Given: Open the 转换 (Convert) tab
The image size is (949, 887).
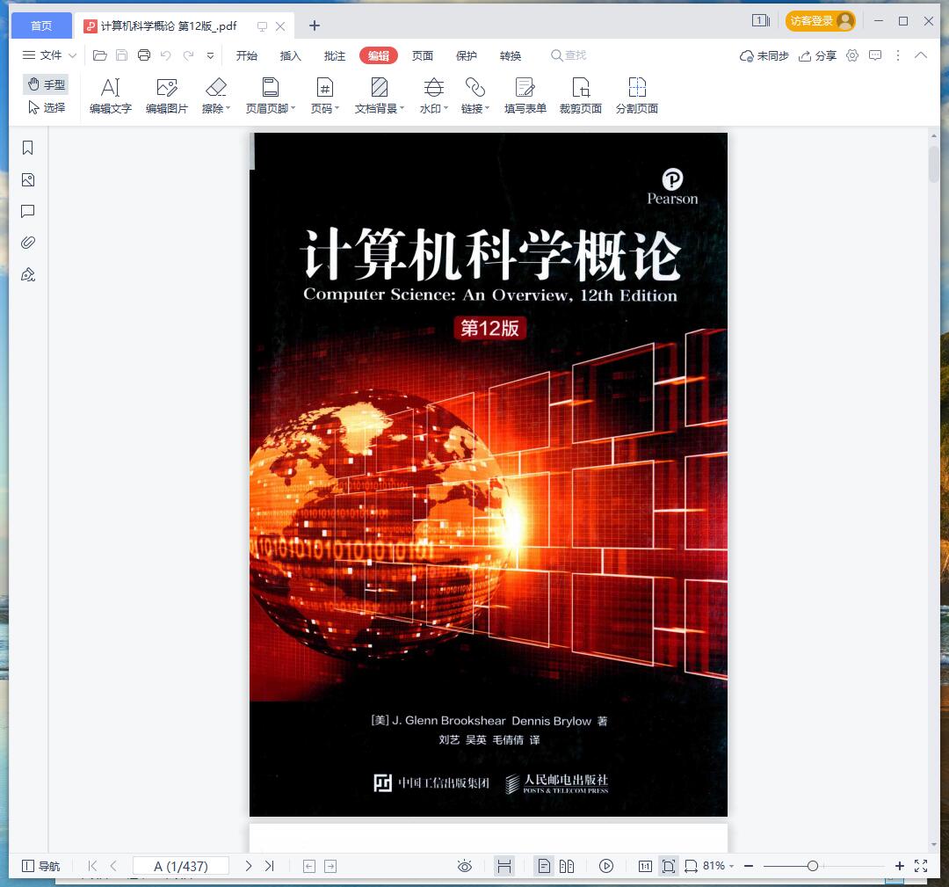Looking at the screenshot, I should 511,55.
